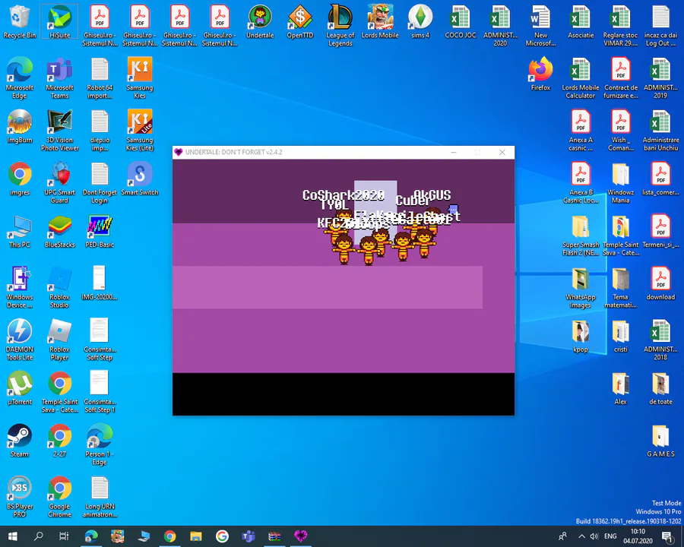Select the HiSuite desktop shortcut
684x547 pixels.
(x=60, y=22)
